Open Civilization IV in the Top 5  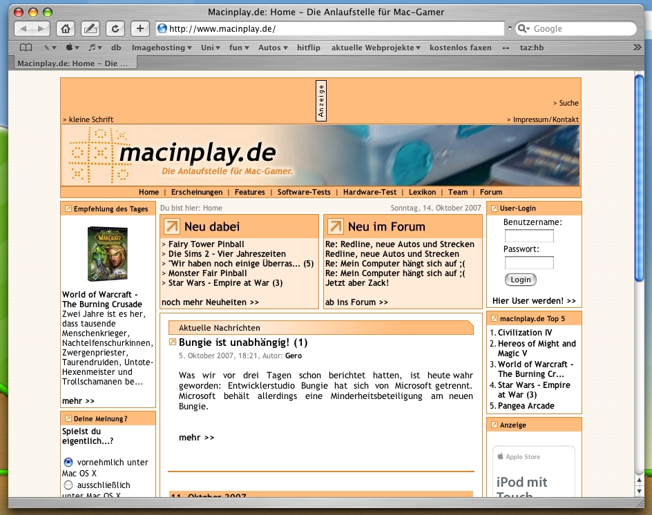525,333
